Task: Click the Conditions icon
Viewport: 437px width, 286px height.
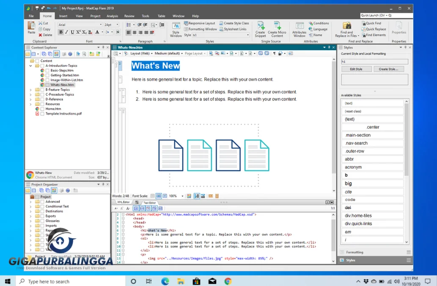Action: 311,23
